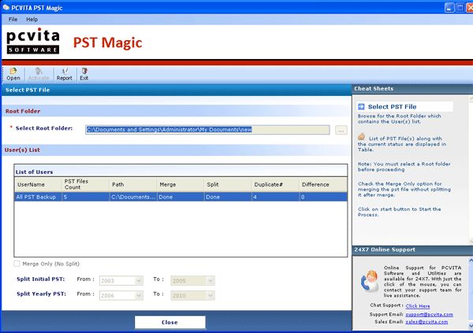The image size is (473, 333).
Task: Click the support@pcvita.com email link
Action: click(426, 313)
